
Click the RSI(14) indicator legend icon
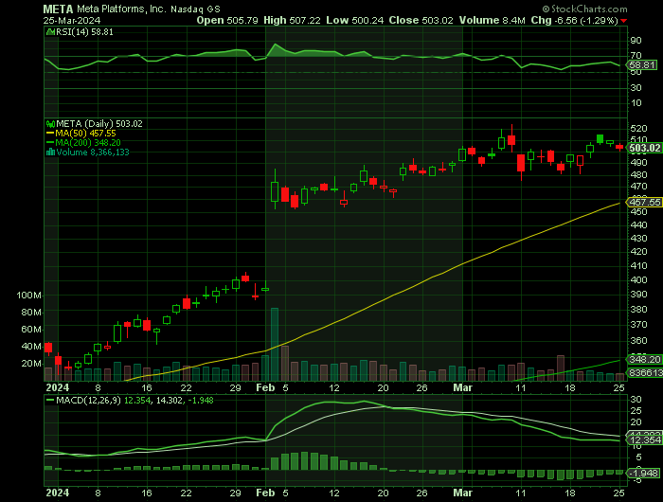pos(49,30)
